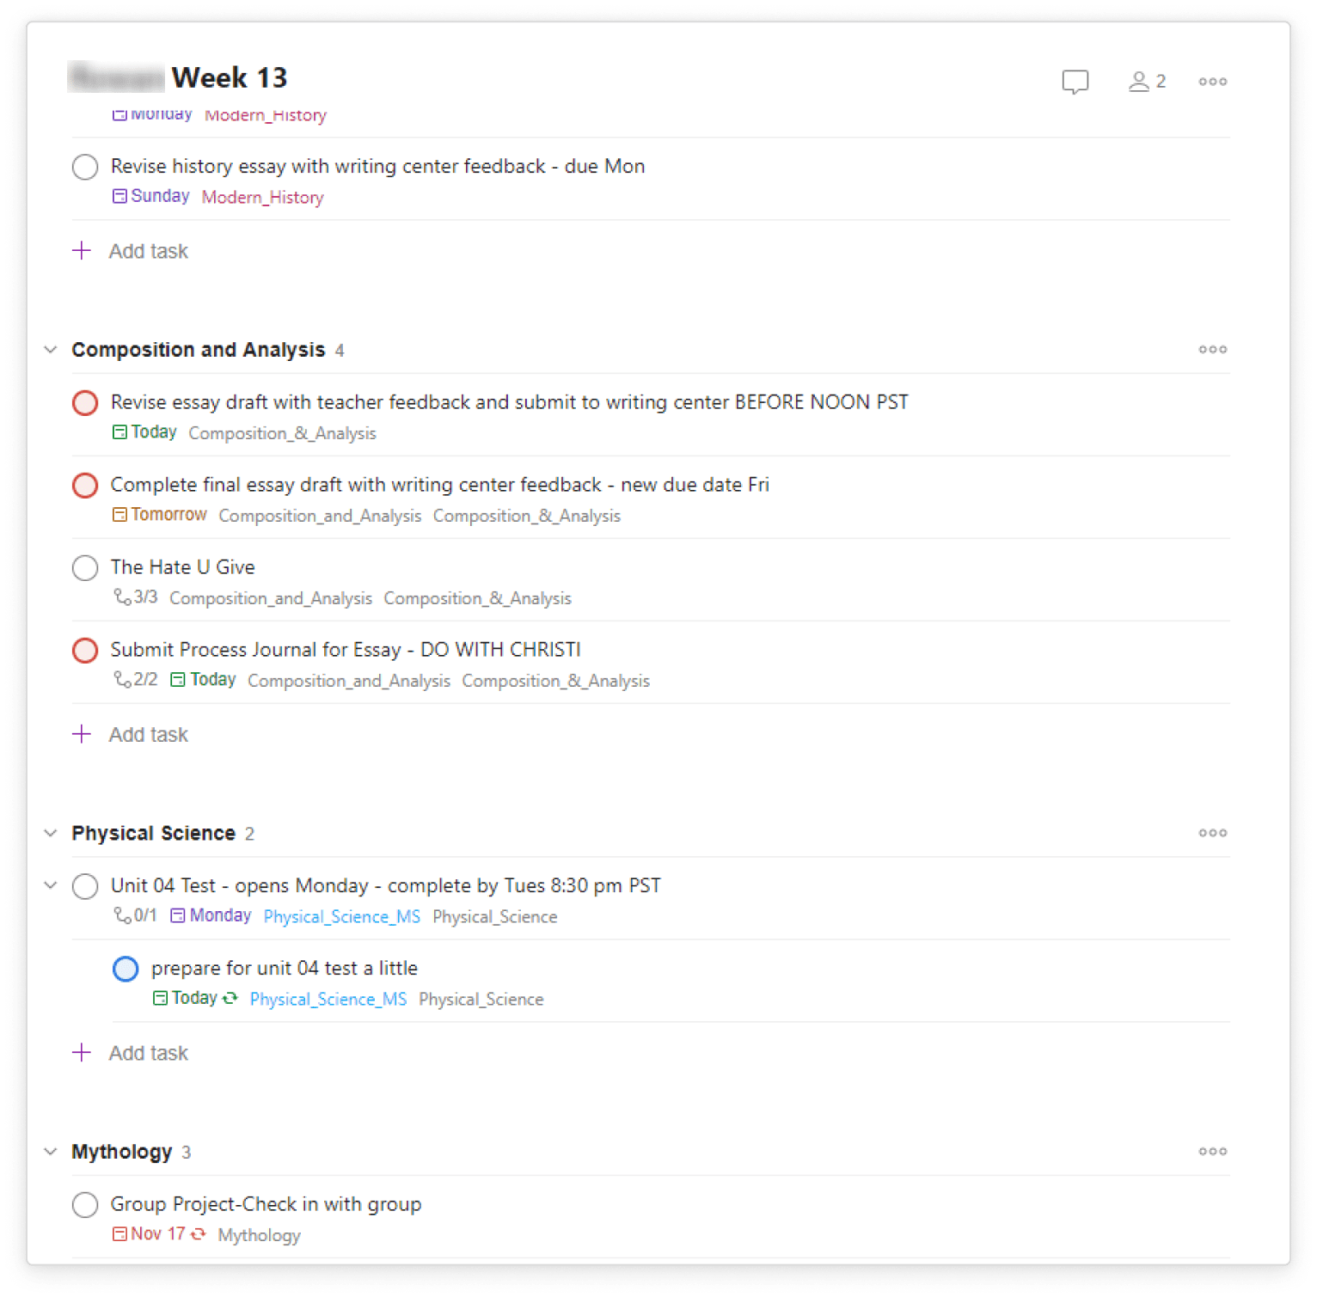Open the project comments icon
The image size is (1317, 1297).
click(1075, 81)
